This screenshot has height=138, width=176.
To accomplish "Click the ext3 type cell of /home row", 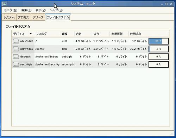I will click(64, 49).
